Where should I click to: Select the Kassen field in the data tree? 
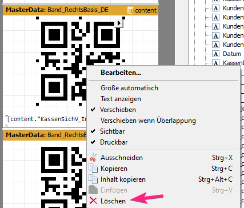click(x=233, y=63)
